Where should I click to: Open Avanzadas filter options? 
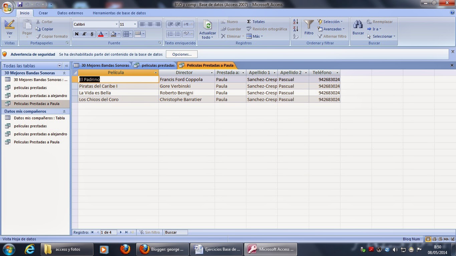(x=331, y=29)
